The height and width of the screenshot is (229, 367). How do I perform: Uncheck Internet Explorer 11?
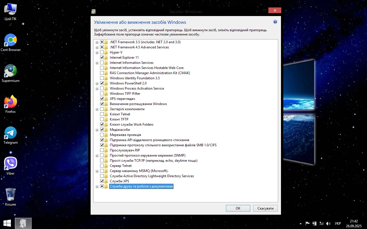tap(102, 58)
